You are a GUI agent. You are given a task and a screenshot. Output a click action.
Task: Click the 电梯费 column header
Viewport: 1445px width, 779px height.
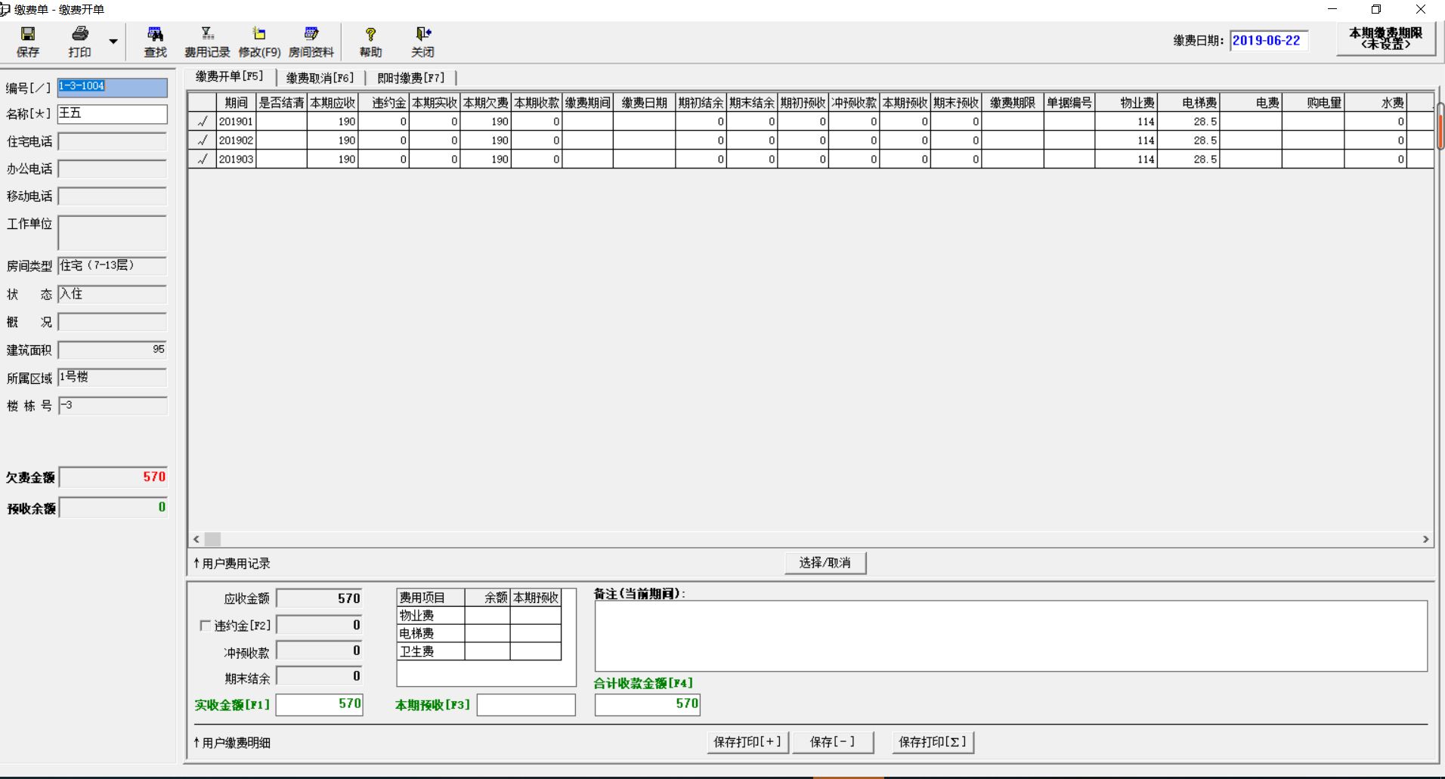pos(1189,103)
